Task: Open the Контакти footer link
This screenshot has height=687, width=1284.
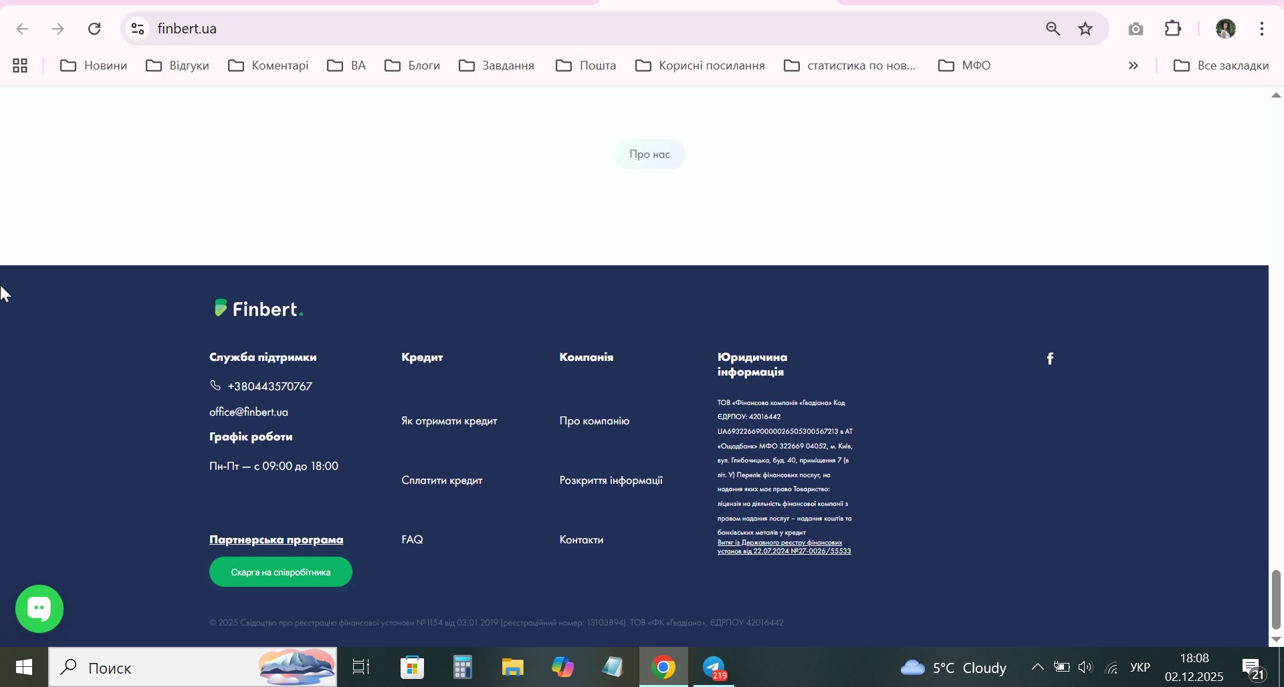Action: click(581, 539)
